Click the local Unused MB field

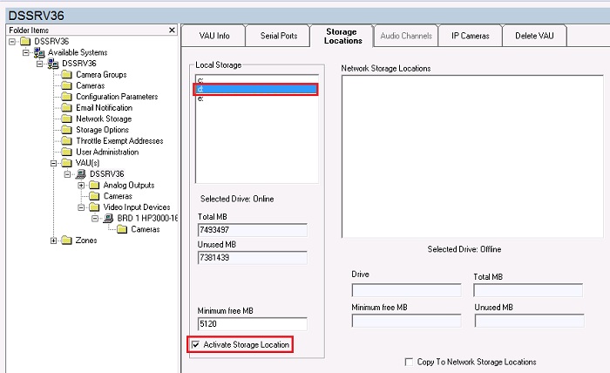(252, 257)
